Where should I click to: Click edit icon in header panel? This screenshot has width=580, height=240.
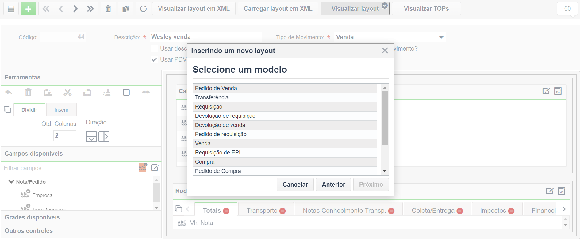[546, 91]
